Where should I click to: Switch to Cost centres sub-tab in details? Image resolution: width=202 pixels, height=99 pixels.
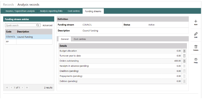click(80, 39)
